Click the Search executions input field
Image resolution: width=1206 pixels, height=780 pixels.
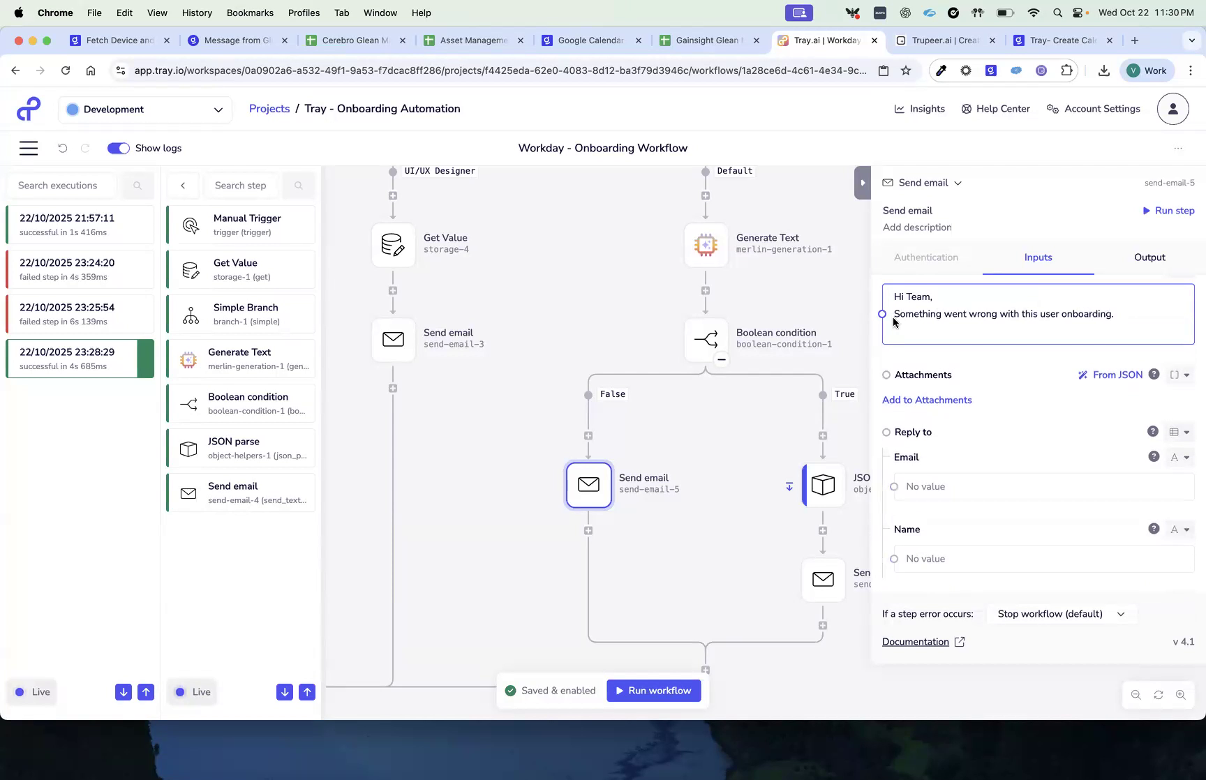click(x=68, y=185)
